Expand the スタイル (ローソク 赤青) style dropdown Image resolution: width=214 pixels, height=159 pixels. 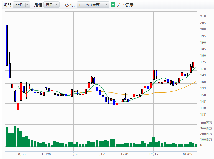[x=93, y=5]
